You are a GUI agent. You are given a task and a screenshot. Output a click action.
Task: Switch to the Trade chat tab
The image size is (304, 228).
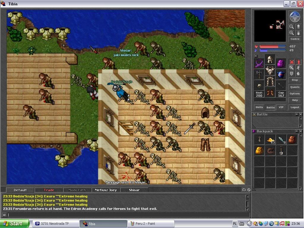(49, 190)
